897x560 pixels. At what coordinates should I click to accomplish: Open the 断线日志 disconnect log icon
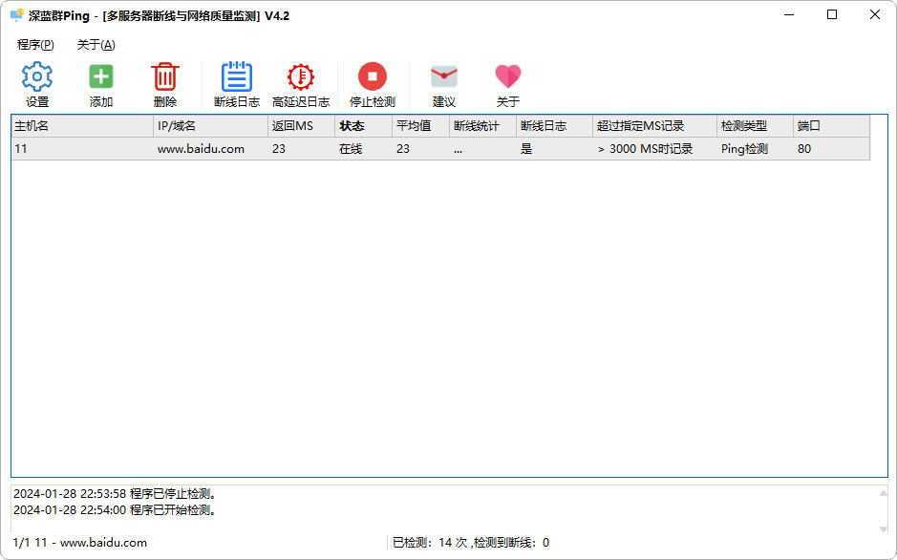[x=237, y=76]
